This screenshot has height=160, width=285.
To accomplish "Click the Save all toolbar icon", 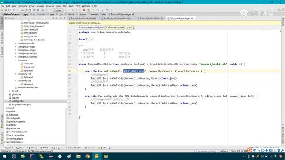I will coord(6,10).
